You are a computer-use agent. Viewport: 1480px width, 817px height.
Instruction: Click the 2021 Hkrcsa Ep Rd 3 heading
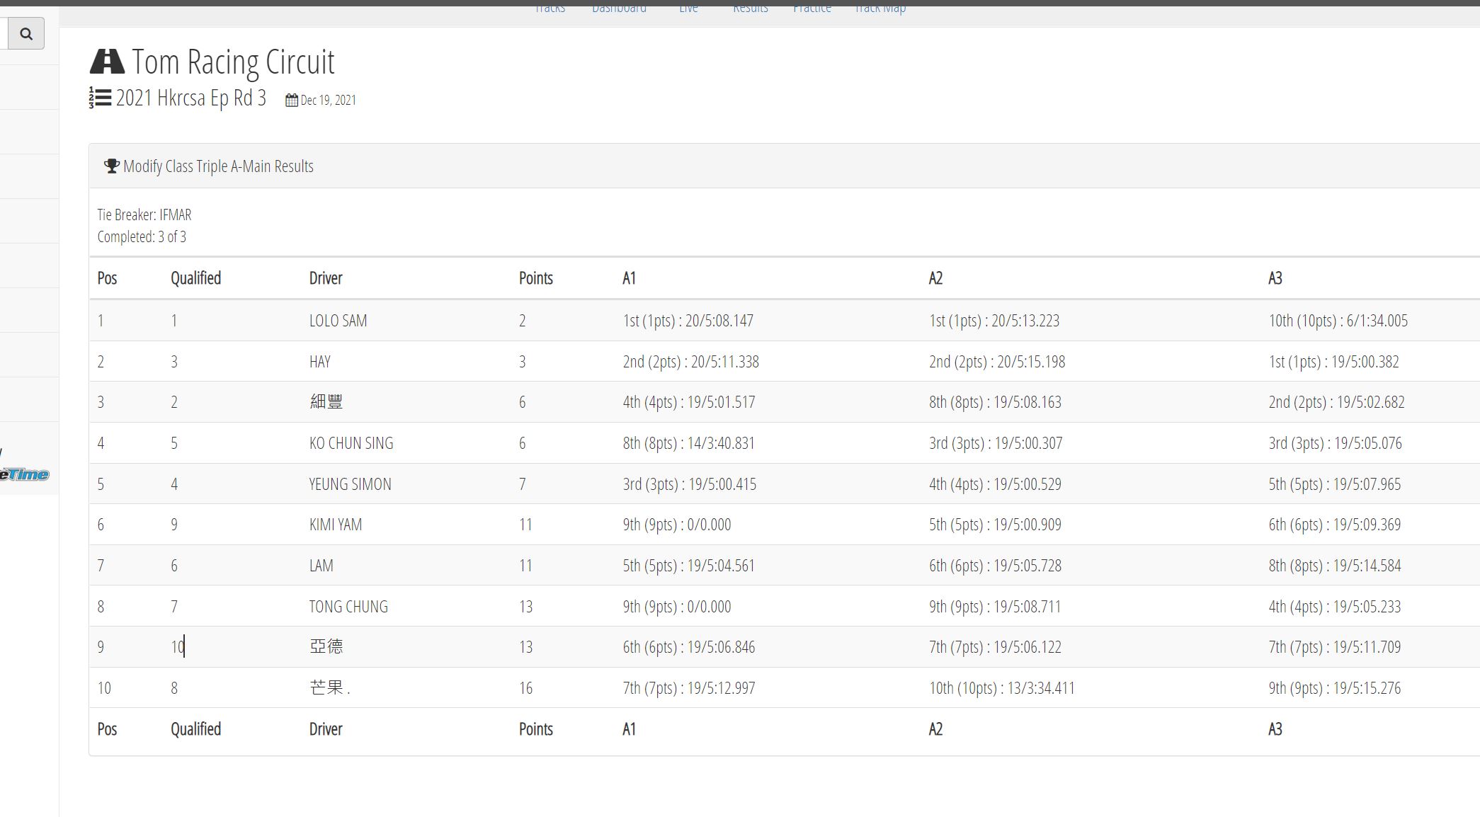click(x=191, y=98)
